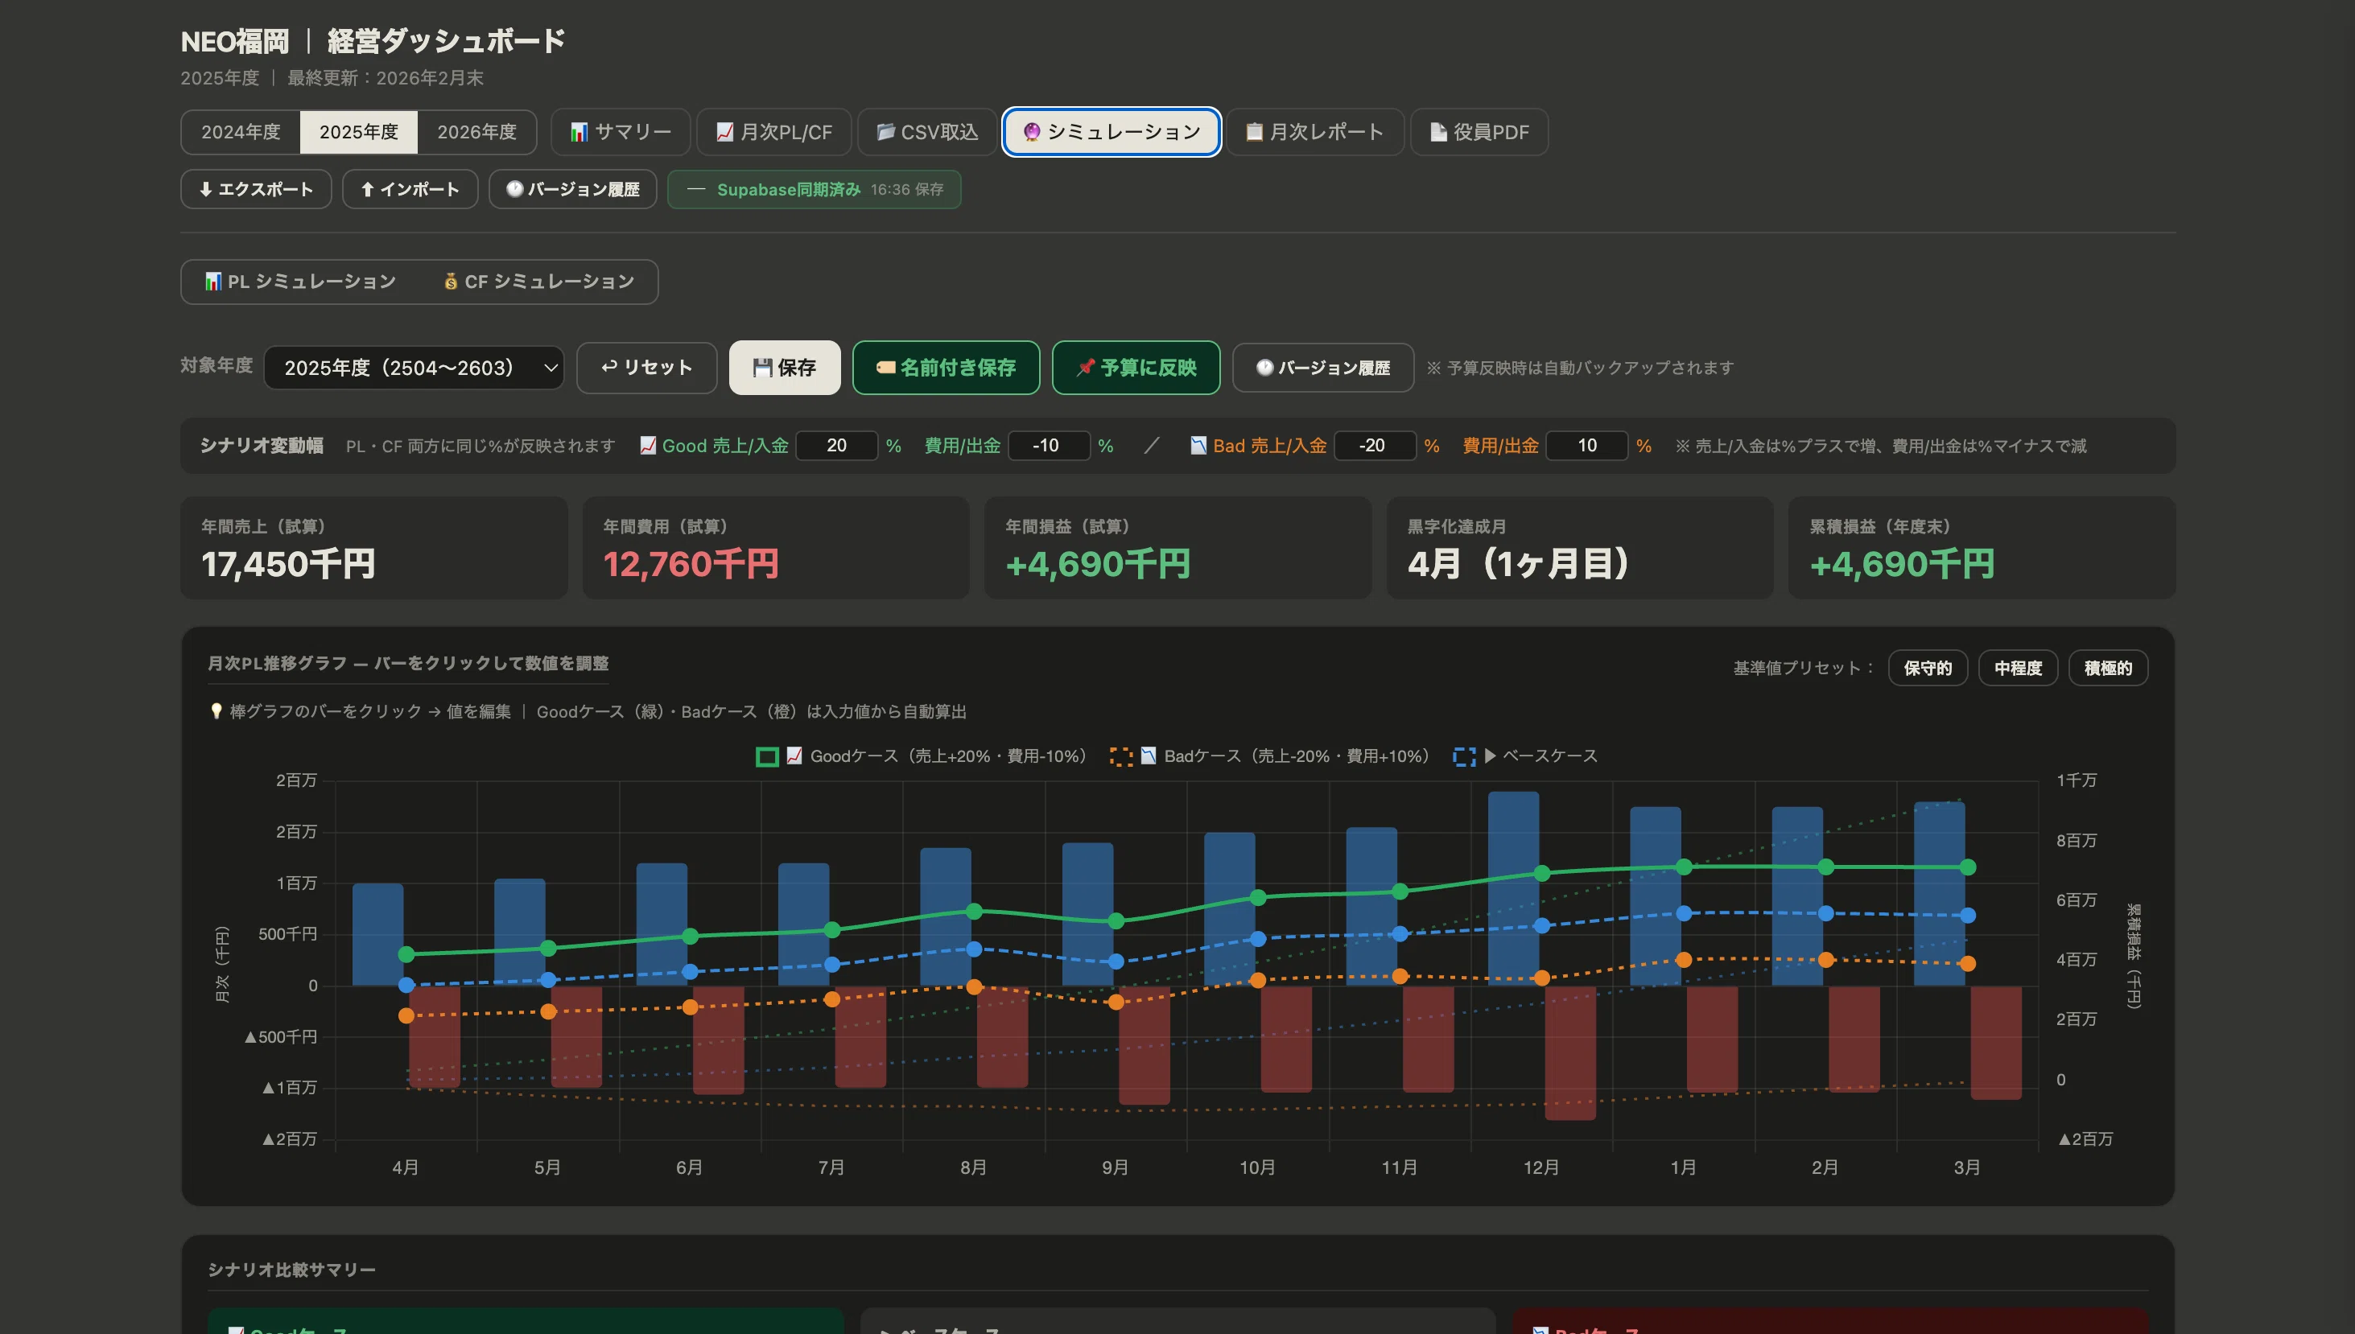
Task: Click the 3月 red cost bar
Action: pyautogui.click(x=1996, y=1043)
